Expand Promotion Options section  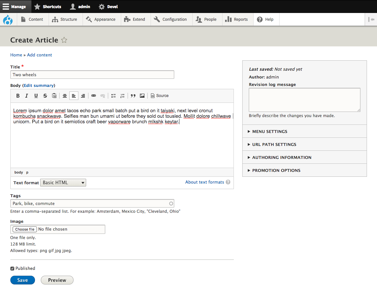(304, 171)
